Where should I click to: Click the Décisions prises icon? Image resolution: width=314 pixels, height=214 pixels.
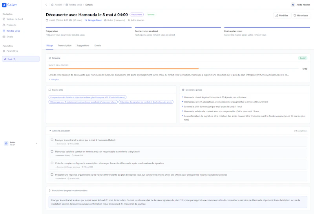(x=183, y=90)
